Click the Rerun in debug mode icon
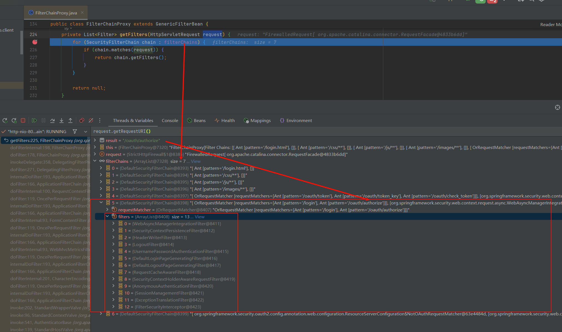 (14, 120)
